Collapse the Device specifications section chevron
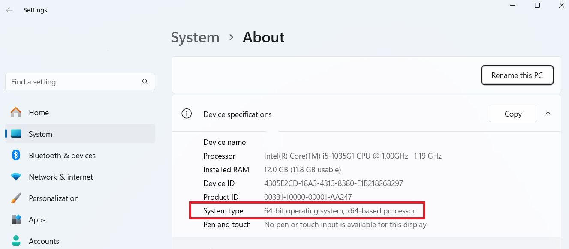Screen dimensions: 569x249 [548, 114]
